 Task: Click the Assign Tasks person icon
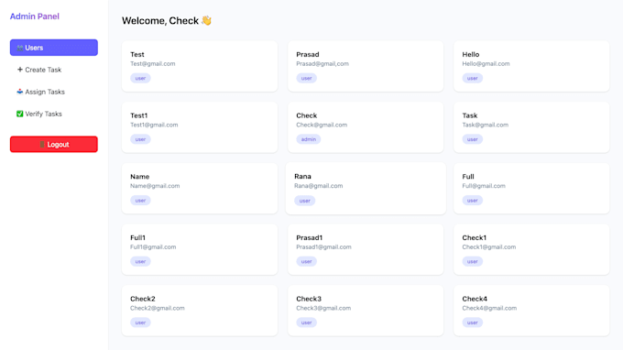pos(20,92)
